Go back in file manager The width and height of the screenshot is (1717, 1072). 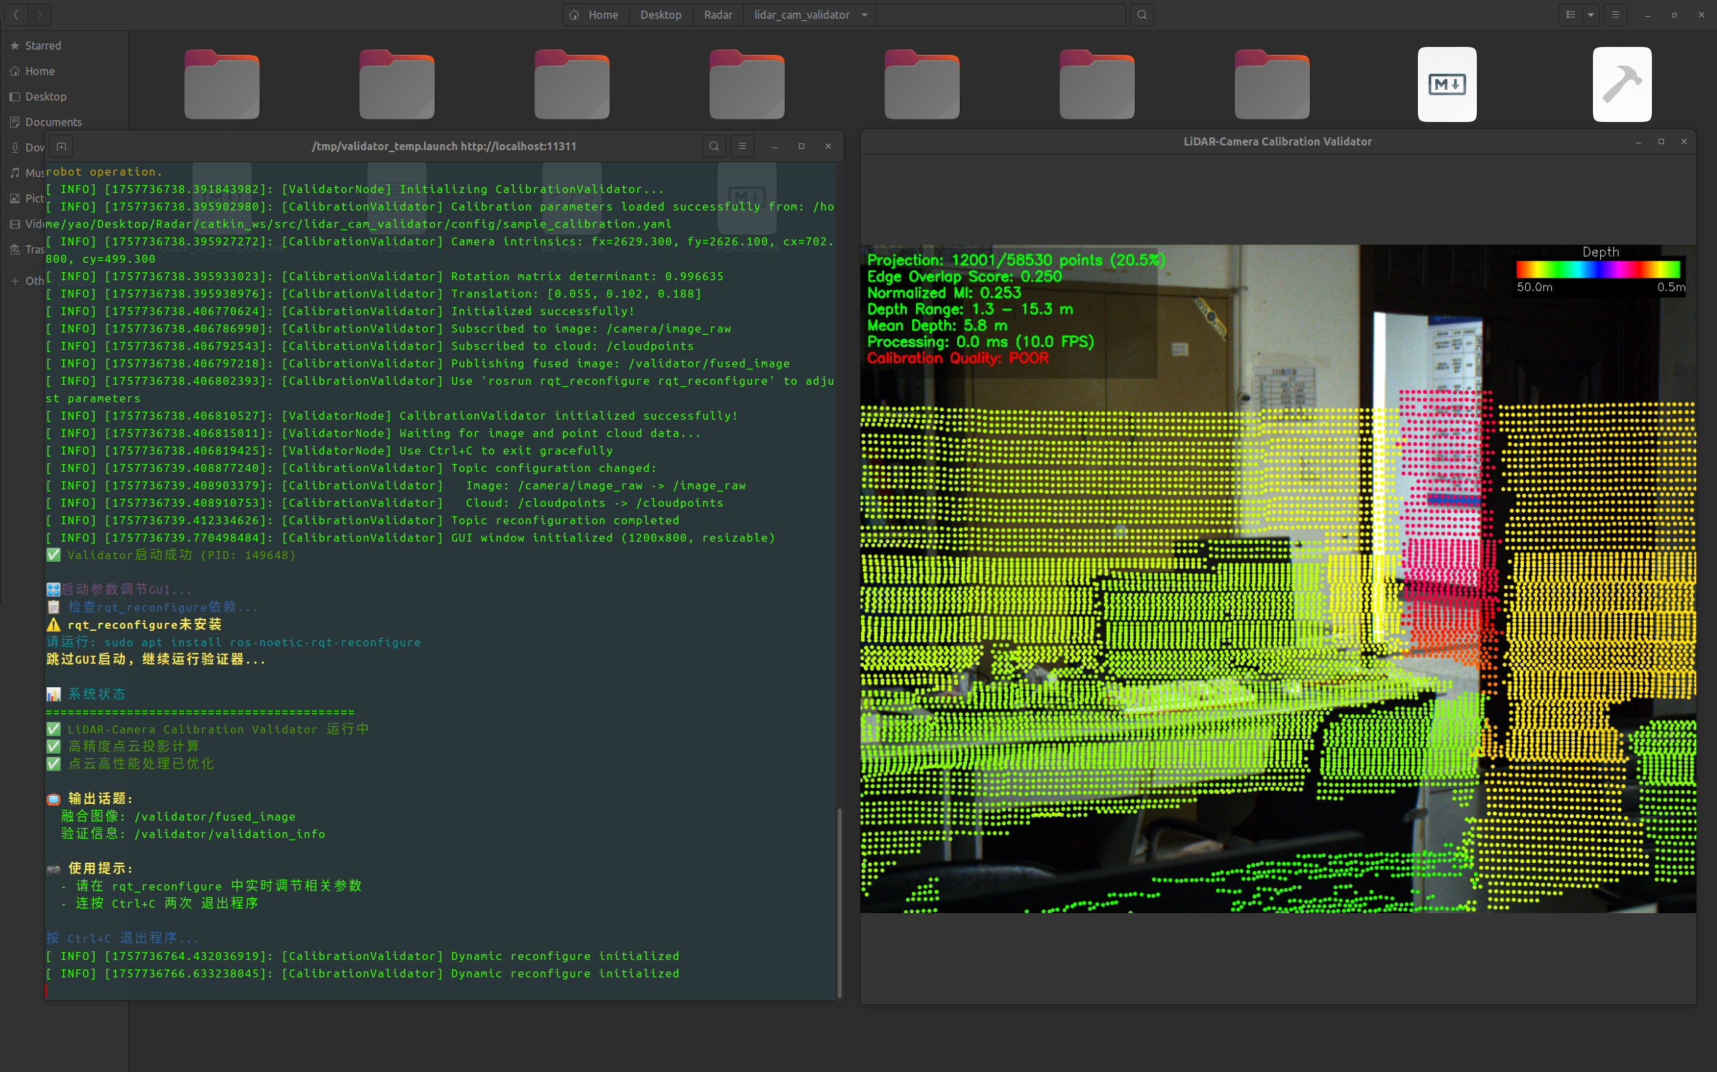pyautogui.click(x=15, y=14)
